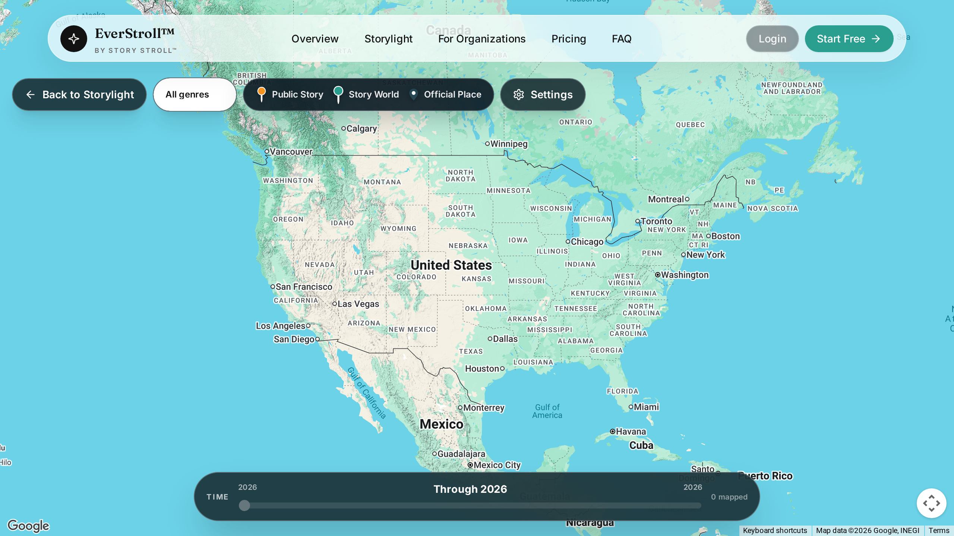The width and height of the screenshot is (954, 536).
Task: Toggle the Story World legend filter
Action: click(366, 95)
